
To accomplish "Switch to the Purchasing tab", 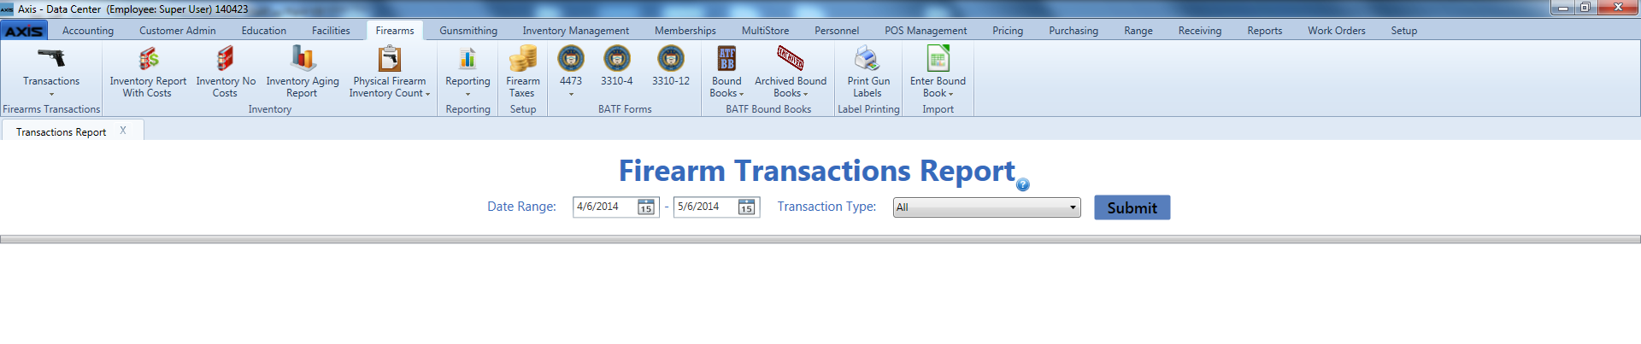I will [1073, 31].
